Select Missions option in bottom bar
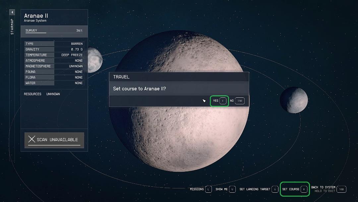The image size is (358, 202). point(201,189)
